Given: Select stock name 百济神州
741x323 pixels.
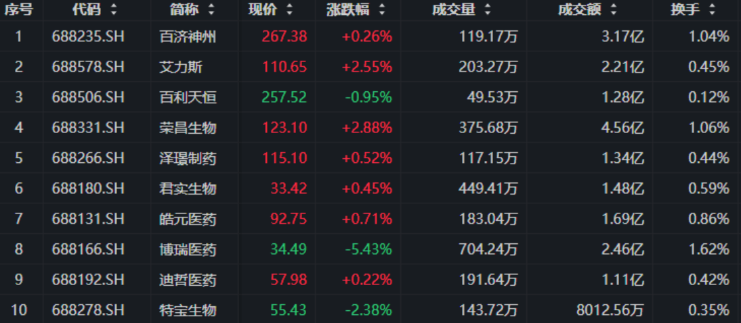Looking at the screenshot, I should 188,36.
